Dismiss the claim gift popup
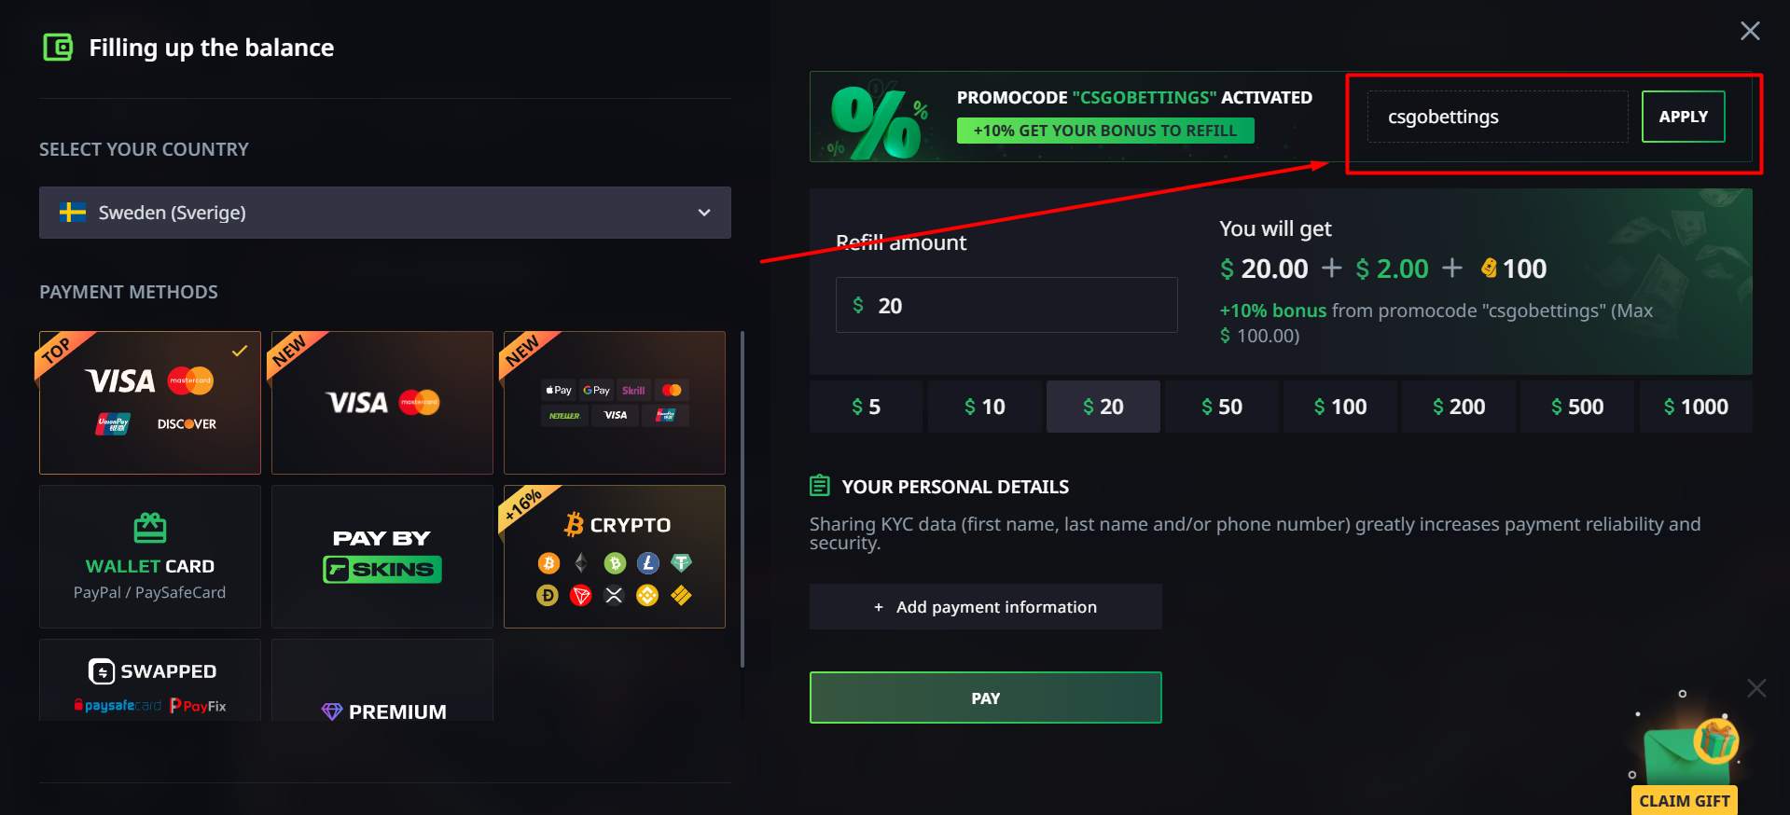The width and height of the screenshot is (1790, 815). (x=1756, y=688)
